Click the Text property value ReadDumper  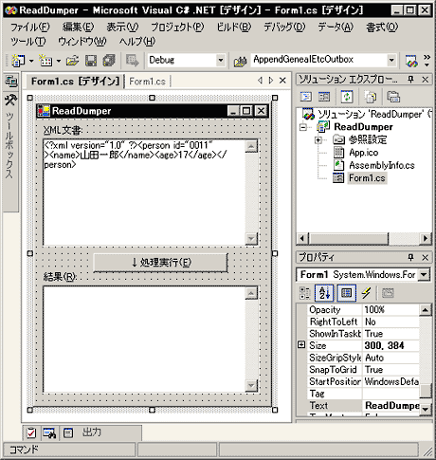click(x=391, y=406)
